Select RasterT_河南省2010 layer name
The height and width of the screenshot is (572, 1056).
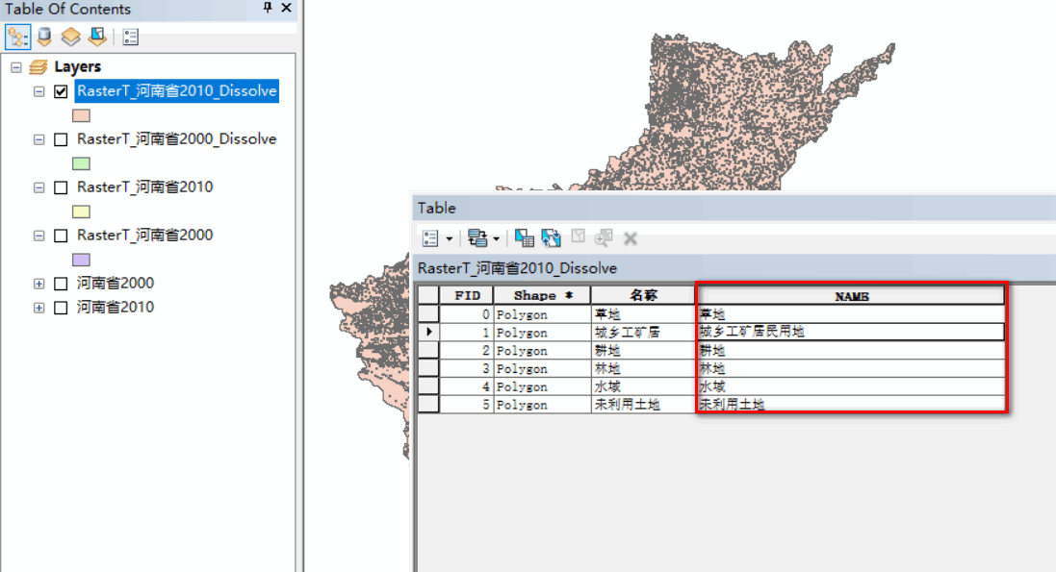tap(144, 187)
